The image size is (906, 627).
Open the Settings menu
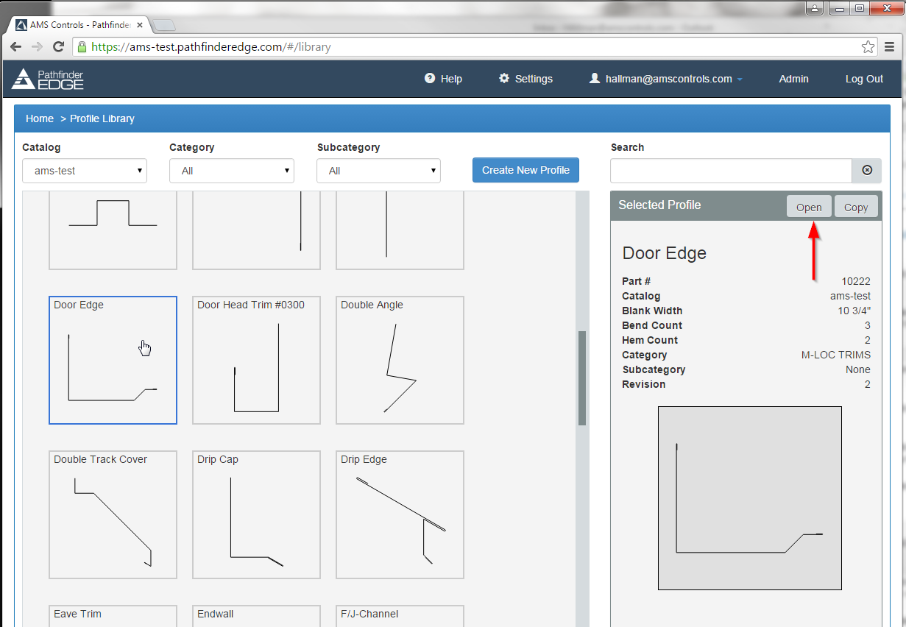[525, 79]
